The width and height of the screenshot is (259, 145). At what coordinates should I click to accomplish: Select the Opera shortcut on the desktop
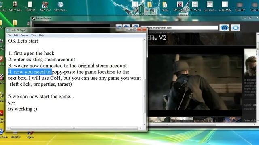tap(30, 135)
